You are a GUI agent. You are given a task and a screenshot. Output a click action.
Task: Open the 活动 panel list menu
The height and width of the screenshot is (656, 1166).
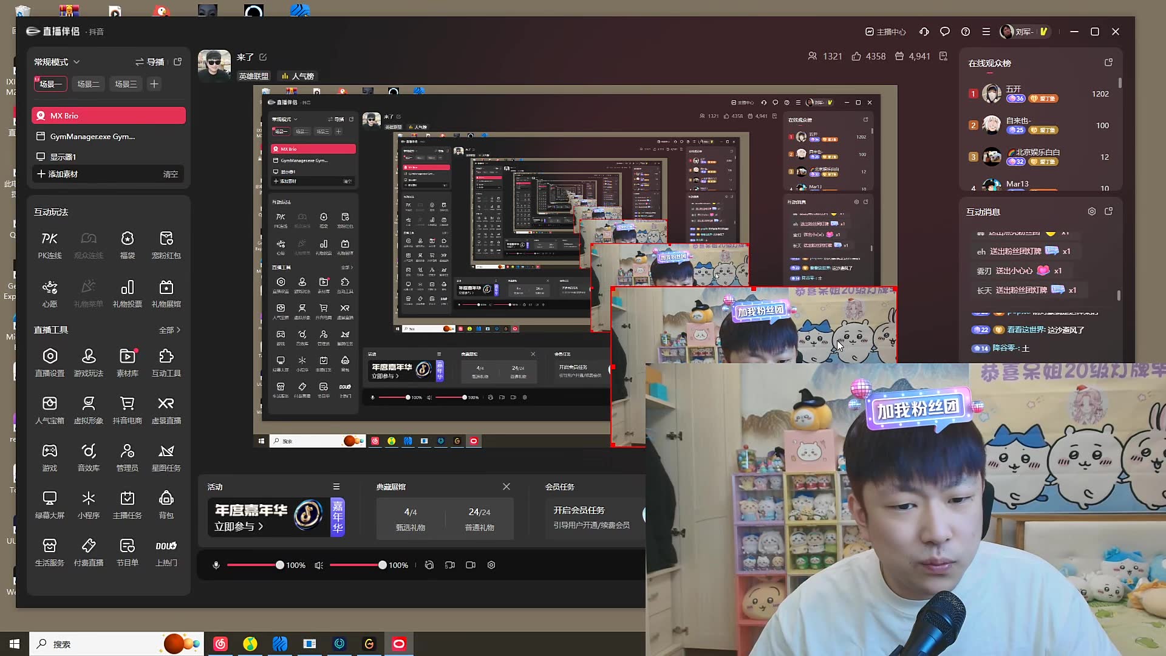(336, 487)
